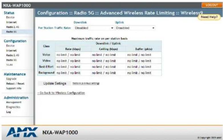The width and height of the screenshot is (223, 140).
Task: Click the Best-Effort class row label
Action: [46, 67]
